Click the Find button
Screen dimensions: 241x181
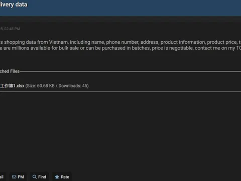pos(39,177)
